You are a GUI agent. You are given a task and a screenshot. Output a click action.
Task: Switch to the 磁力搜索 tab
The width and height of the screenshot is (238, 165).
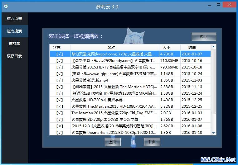(14, 31)
